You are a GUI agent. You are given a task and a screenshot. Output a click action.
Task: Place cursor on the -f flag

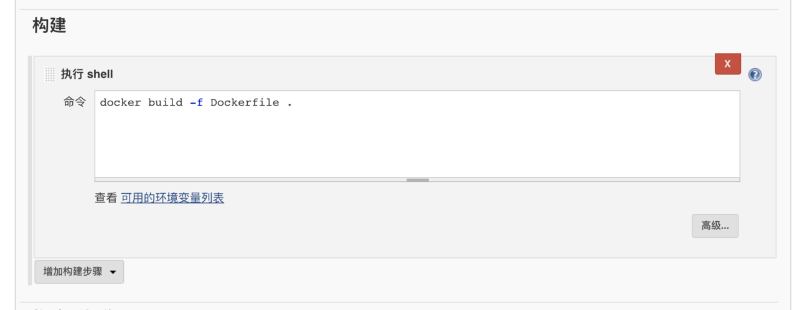click(196, 103)
